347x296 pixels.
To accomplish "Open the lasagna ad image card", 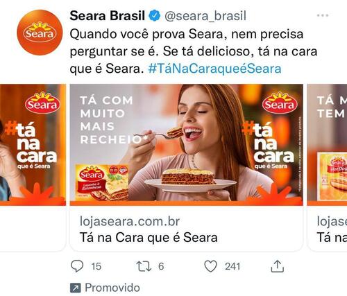I will 187,145.
